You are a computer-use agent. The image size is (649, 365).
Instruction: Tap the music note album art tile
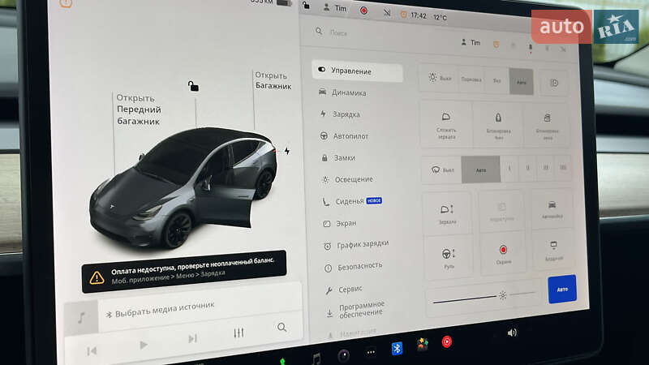coord(81,318)
